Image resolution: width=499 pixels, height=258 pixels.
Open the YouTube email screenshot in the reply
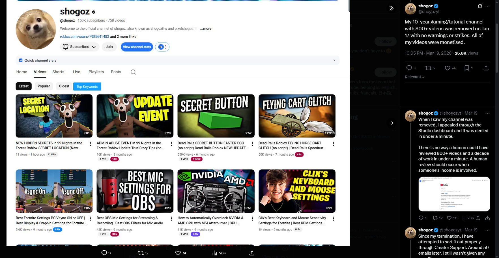(454, 194)
